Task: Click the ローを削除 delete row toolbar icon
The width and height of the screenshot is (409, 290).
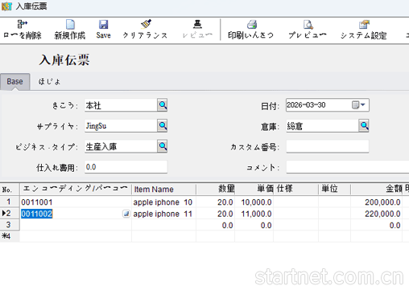Action: pos(23,24)
